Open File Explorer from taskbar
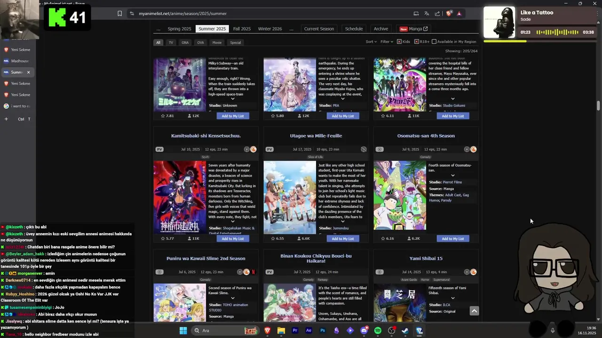Viewport: 602px width, 338px height. tap(281, 330)
